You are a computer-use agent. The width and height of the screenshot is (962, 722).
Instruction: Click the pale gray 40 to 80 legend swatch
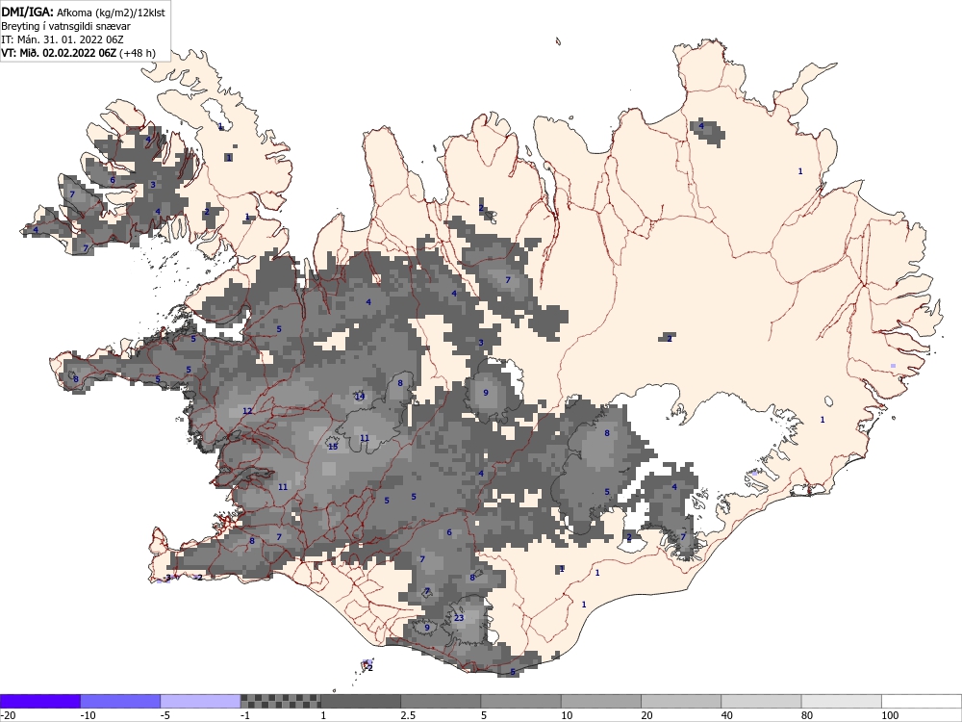coord(761,701)
